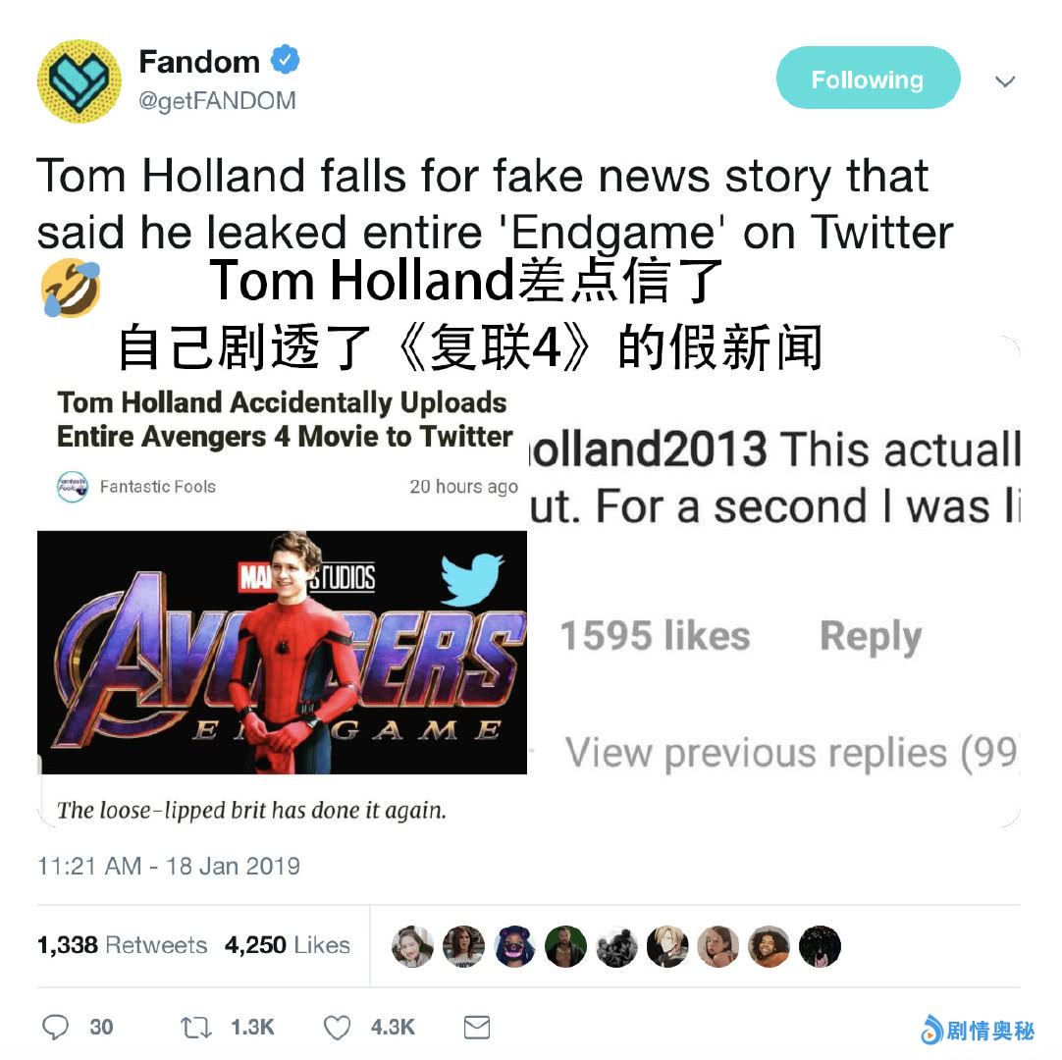Open the 4,250 Likes list
Image resolution: width=1062 pixels, height=1060 pixels.
(288, 945)
